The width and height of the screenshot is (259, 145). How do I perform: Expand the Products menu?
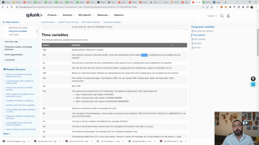(x=53, y=15)
